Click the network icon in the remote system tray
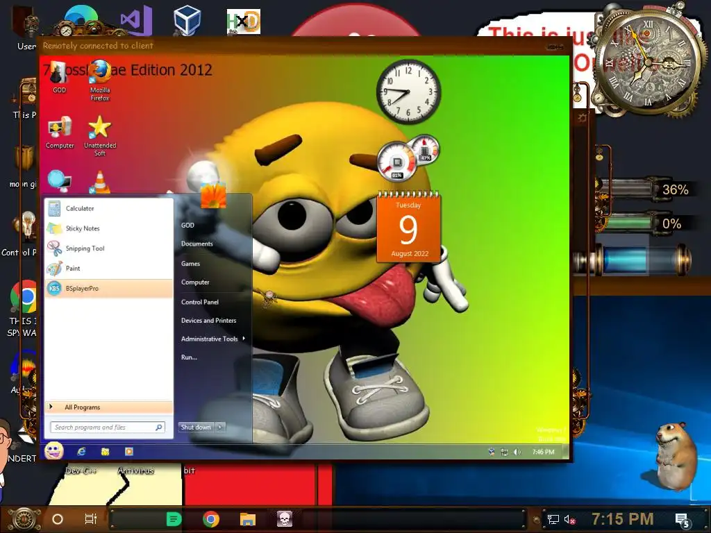The height and width of the screenshot is (533, 711). pyautogui.click(x=504, y=452)
